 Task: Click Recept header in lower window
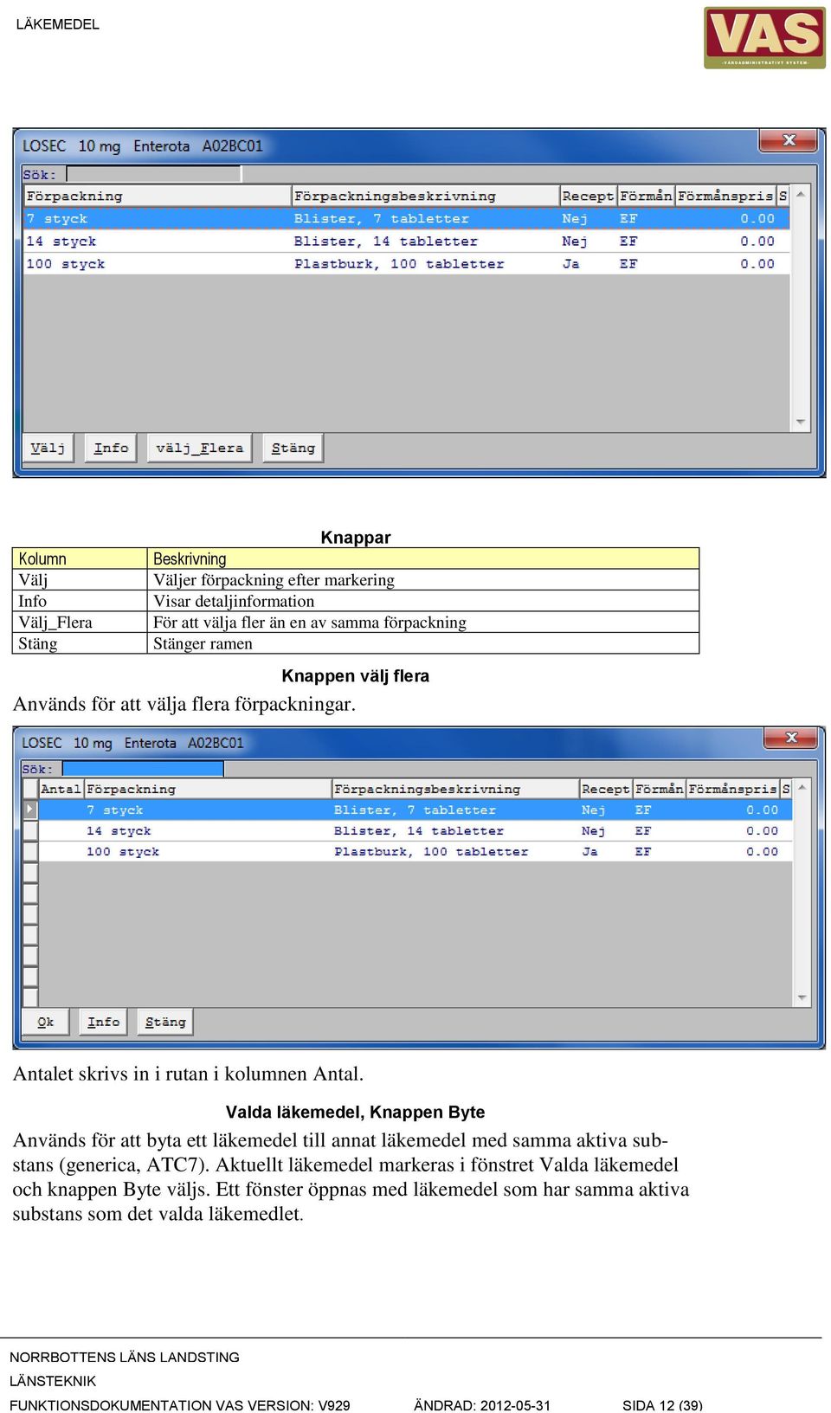tap(605, 789)
